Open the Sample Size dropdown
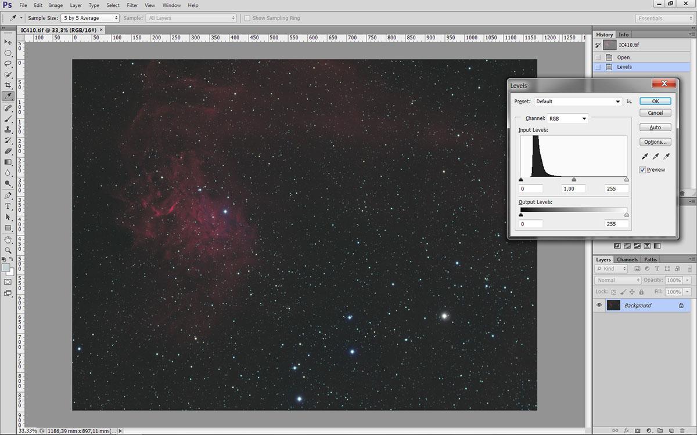The image size is (697, 435). (x=90, y=18)
